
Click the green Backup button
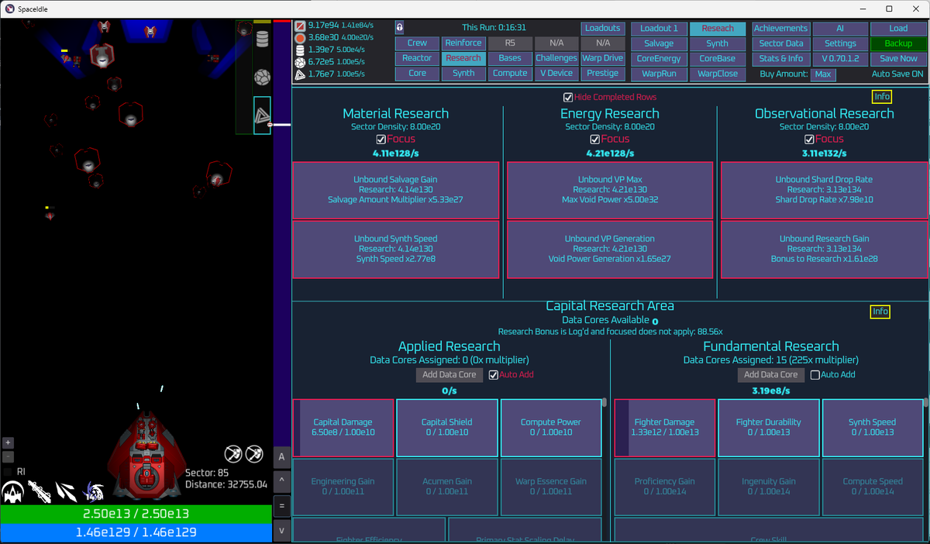coord(898,43)
